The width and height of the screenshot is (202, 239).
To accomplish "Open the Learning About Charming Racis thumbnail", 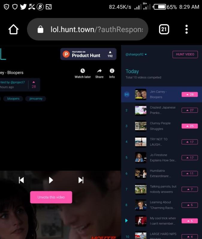I will 141,205.
